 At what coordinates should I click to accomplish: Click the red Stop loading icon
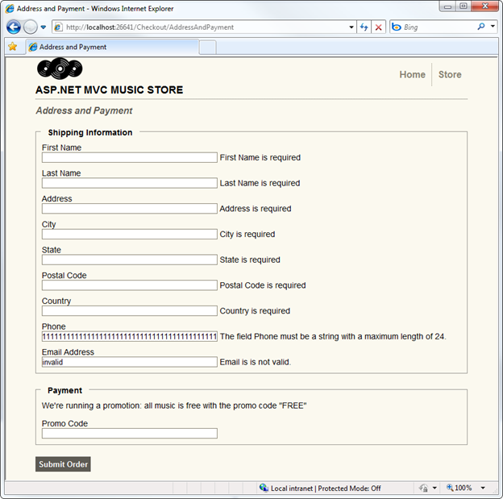(x=379, y=27)
